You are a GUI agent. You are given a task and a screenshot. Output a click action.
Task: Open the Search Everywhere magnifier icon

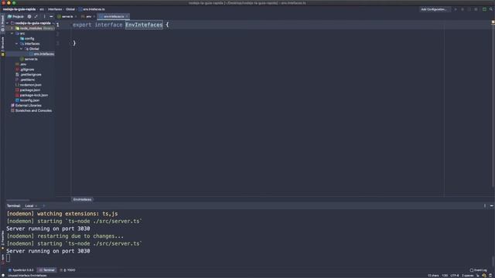point(491,9)
